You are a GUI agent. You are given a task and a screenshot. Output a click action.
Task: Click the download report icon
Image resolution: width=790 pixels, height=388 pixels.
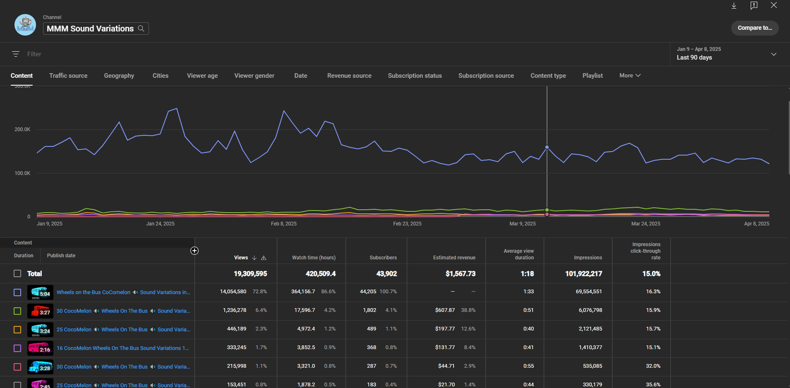[734, 5]
